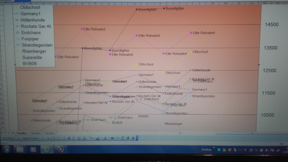This screenshot has height=162, width=288.
Task: Click the Insert WordArt icon
Action: coord(68,138)
